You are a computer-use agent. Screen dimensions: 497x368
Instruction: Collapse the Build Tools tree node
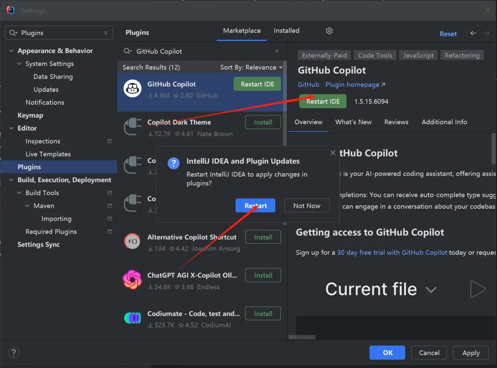click(20, 193)
